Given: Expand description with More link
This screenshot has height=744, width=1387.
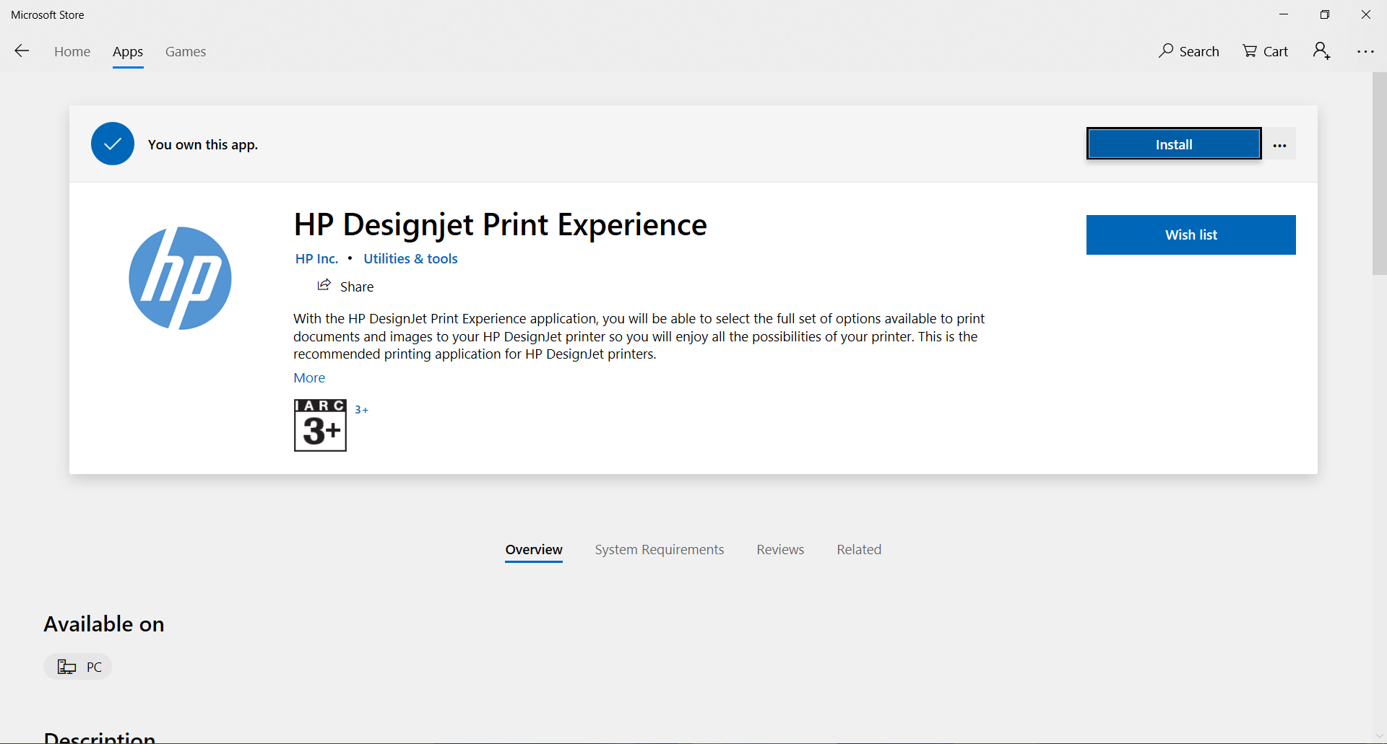Looking at the screenshot, I should click(309, 377).
